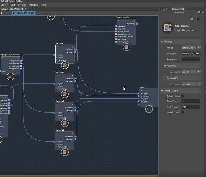206x177 pixels.
Task: Click the file_cache2 node's circular icon
Action: tap(65, 152)
